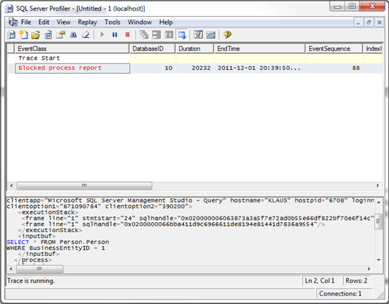Click the events grid horizontal scrollbar thumb
The height and width of the screenshot is (304, 389).
tap(84, 186)
